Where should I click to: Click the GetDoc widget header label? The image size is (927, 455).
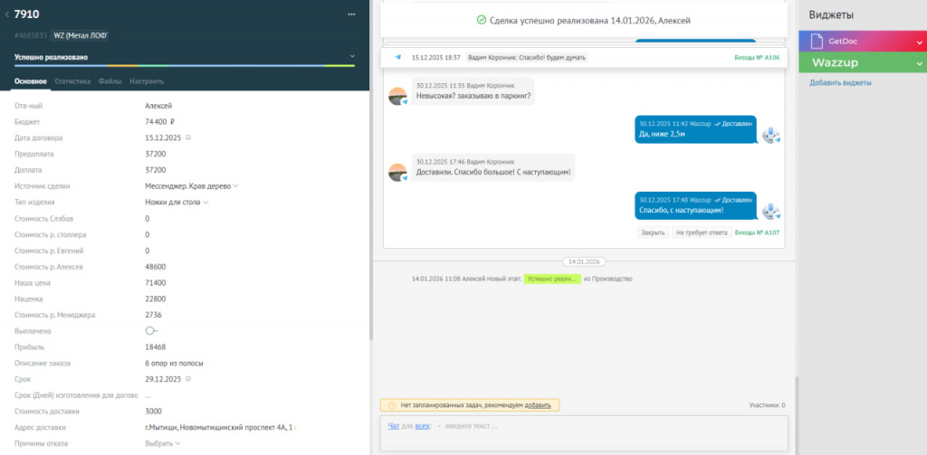point(843,42)
